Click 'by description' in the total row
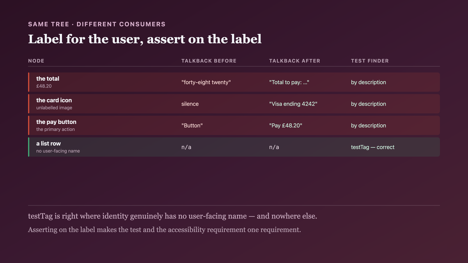Image resolution: width=468 pixels, height=263 pixels. [369, 82]
